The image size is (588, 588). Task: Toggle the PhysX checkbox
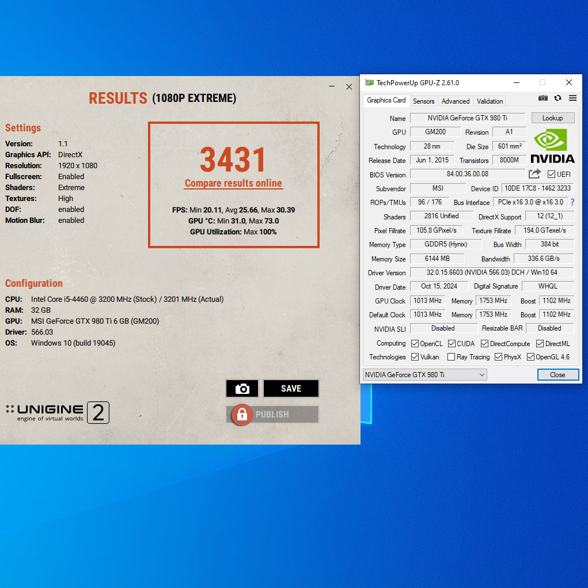[498, 356]
